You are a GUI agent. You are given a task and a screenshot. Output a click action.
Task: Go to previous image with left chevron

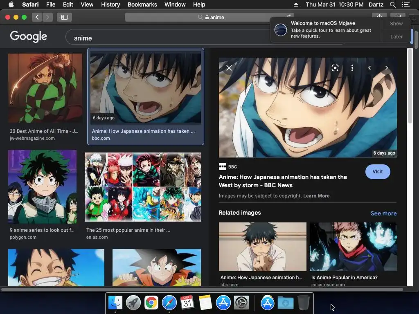click(x=369, y=68)
